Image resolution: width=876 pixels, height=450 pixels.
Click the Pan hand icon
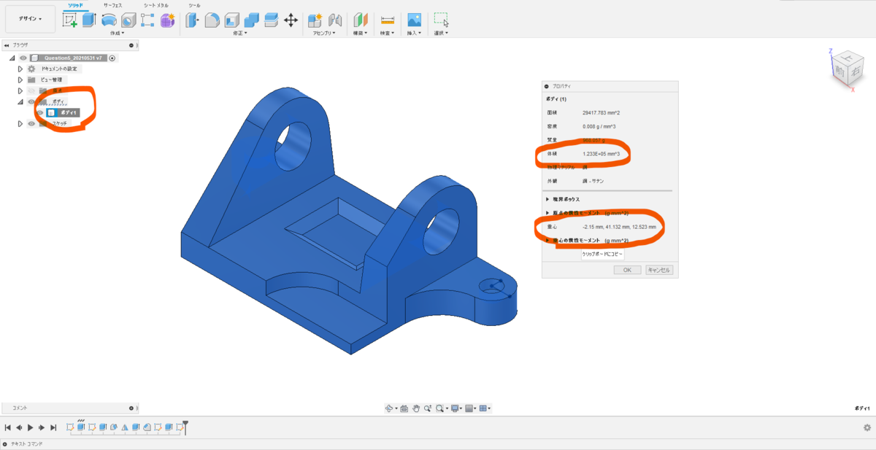pos(415,408)
